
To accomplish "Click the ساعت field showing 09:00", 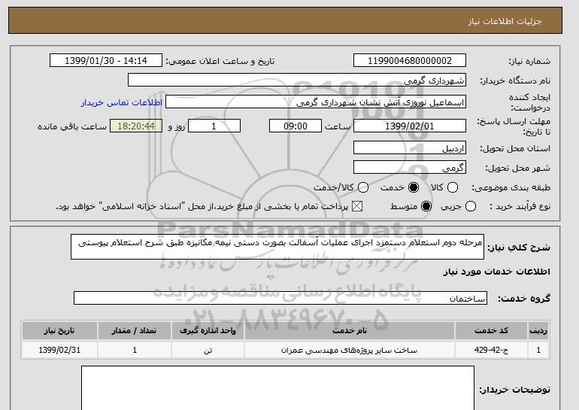I will point(296,126).
